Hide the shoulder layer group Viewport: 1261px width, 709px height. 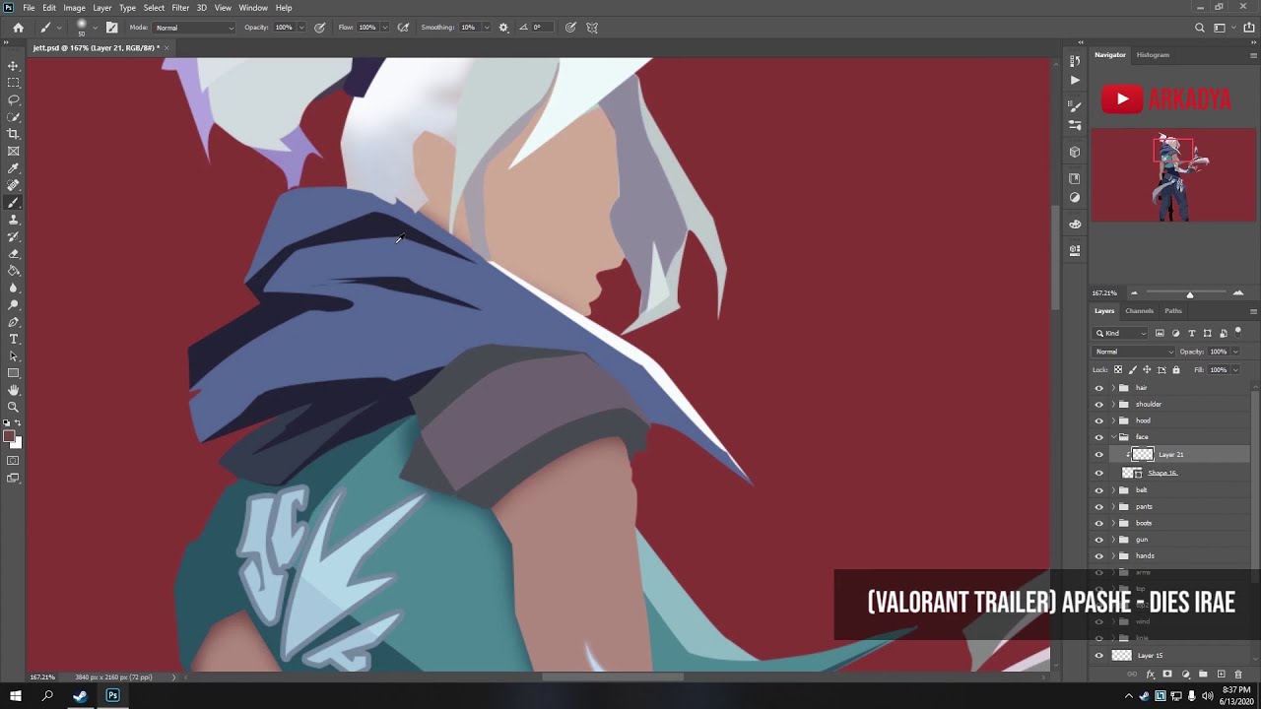[x=1099, y=405]
